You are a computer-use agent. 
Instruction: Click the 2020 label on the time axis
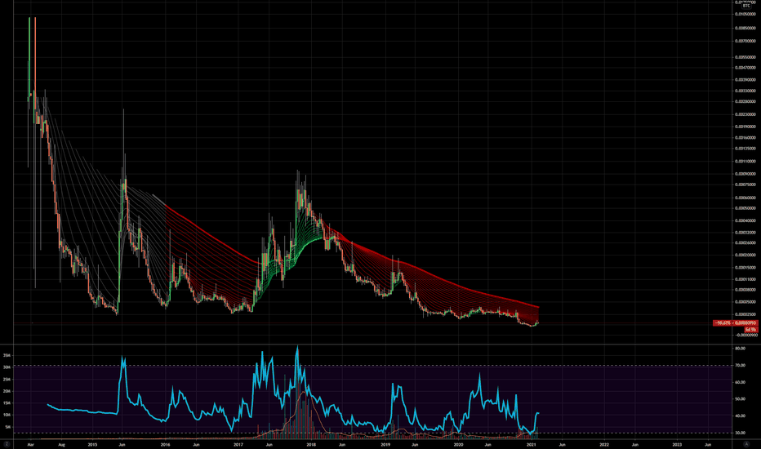(x=458, y=444)
